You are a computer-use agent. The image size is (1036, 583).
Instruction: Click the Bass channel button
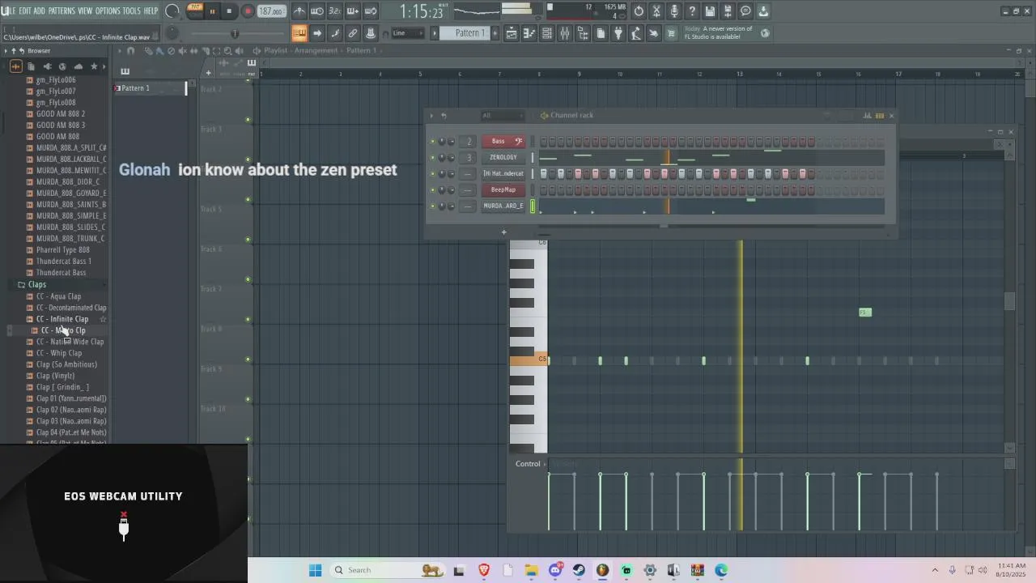point(503,142)
